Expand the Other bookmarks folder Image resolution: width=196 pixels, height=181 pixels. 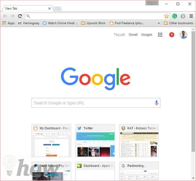pos(178,23)
